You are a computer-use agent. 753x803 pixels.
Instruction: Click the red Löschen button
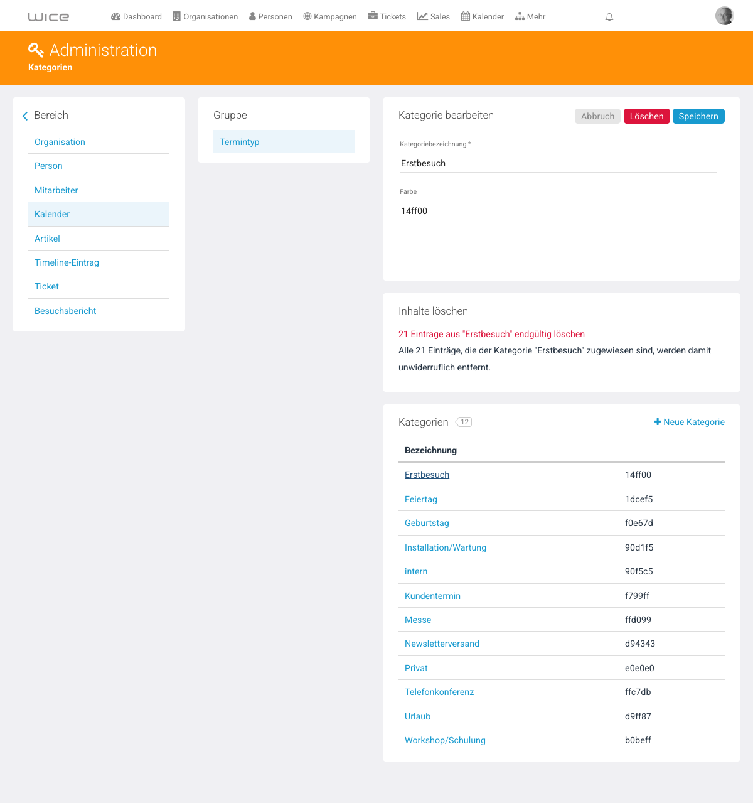point(646,116)
